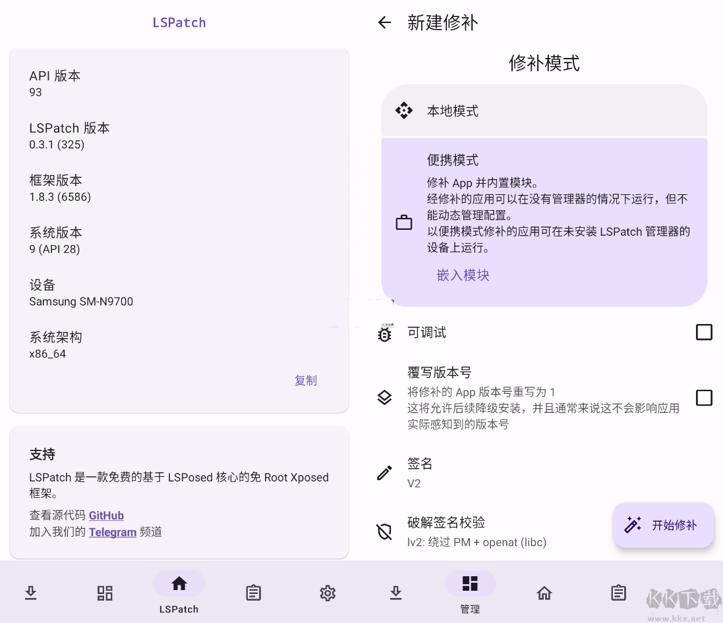Click the Samsung SM-N9700 device value

pos(81,302)
